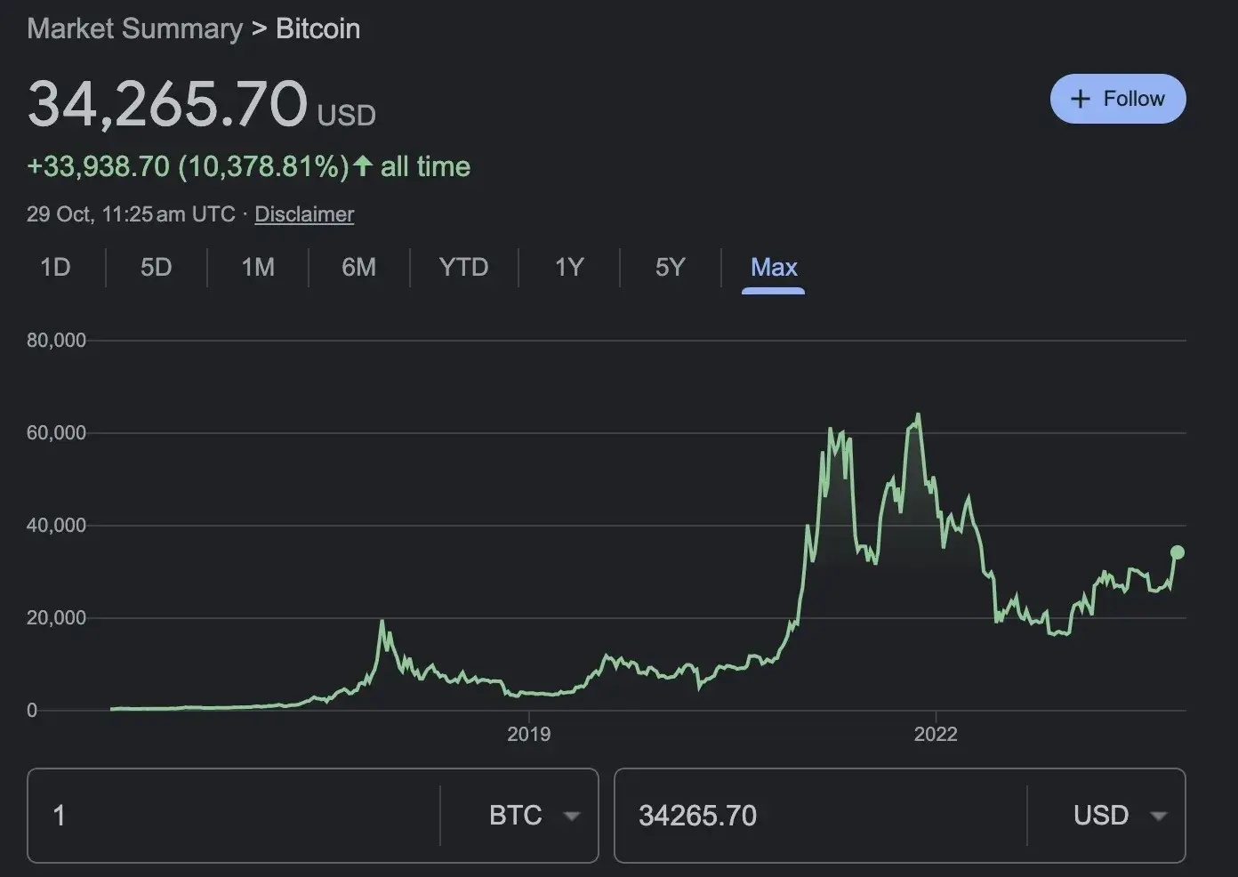Click the plus icon on the Follow button
Image resolution: width=1238 pixels, height=877 pixels.
(x=1080, y=99)
